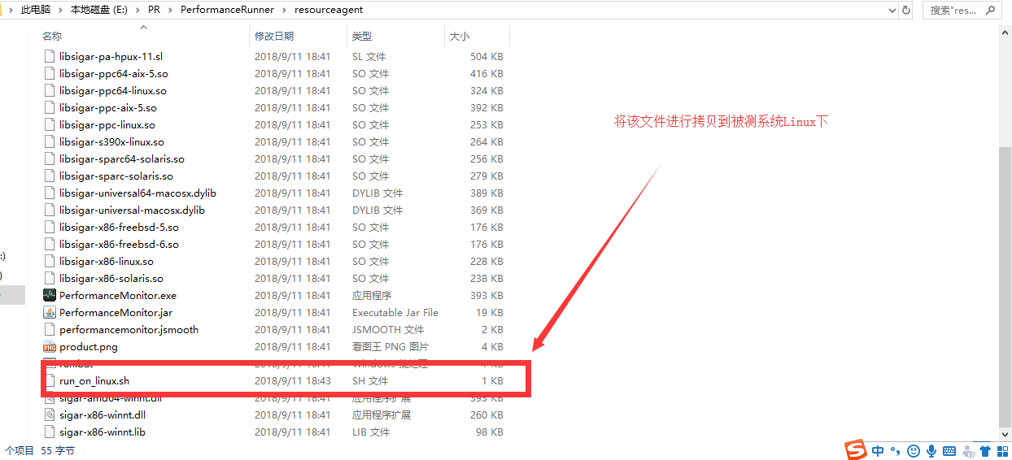The height and width of the screenshot is (460, 1012).
Task: Click the PerformanceMonitor.jar Java icon
Action: tap(50, 313)
